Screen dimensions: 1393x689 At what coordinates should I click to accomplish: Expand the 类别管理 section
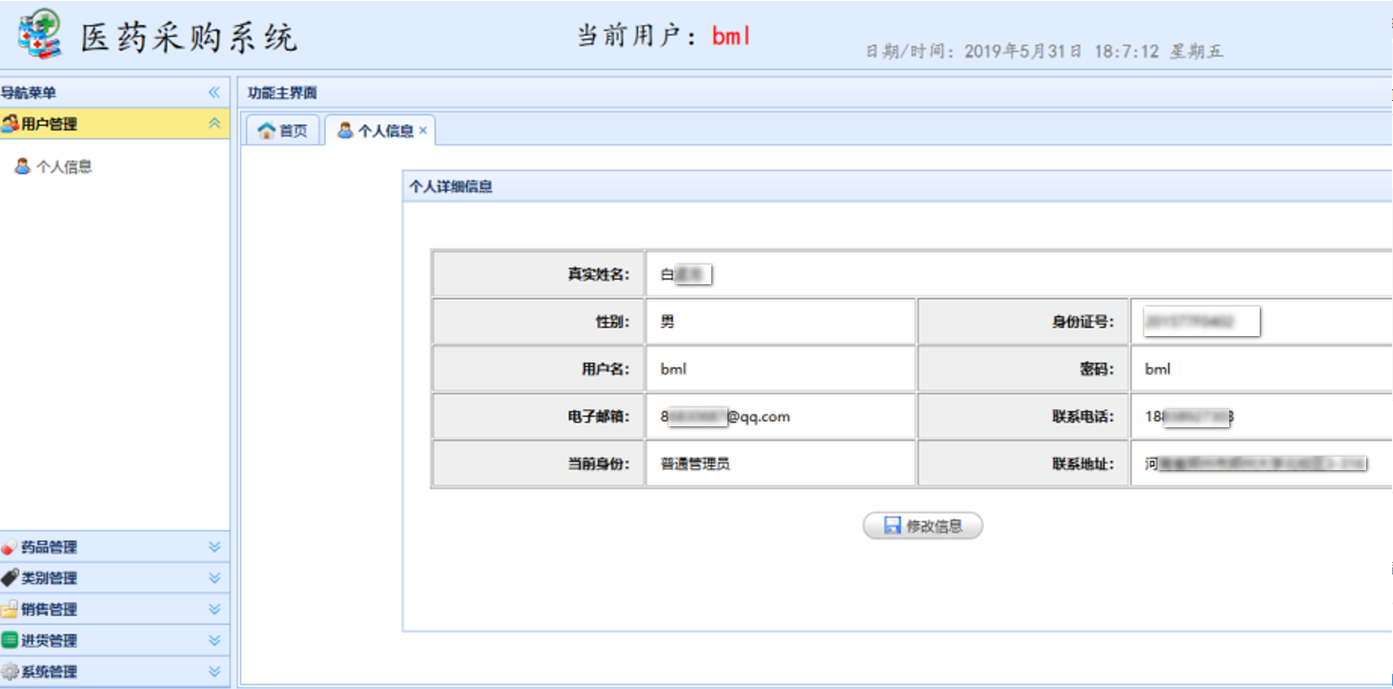[x=214, y=578]
